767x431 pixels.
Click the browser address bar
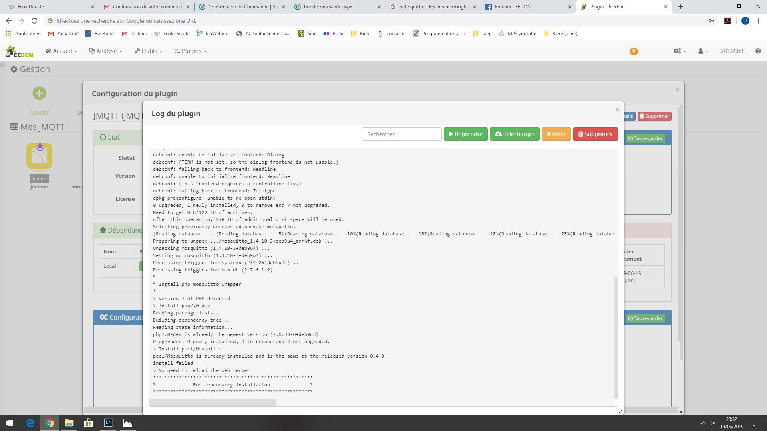coord(376,21)
